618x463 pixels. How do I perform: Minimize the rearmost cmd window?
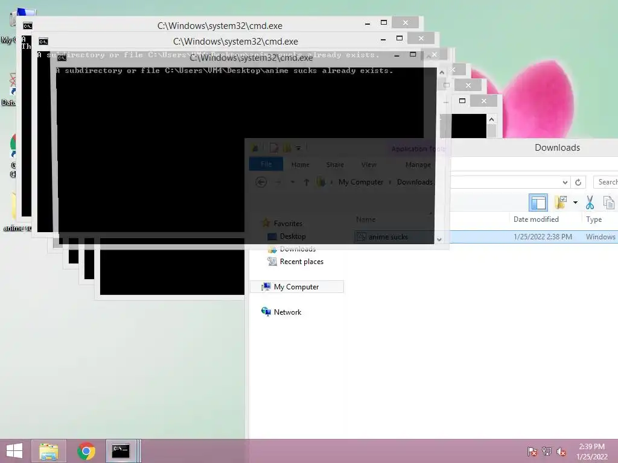[368, 24]
